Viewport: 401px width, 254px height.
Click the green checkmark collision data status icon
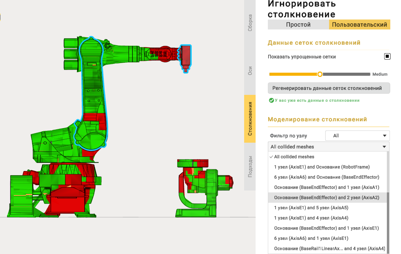click(x=271, y=100)
